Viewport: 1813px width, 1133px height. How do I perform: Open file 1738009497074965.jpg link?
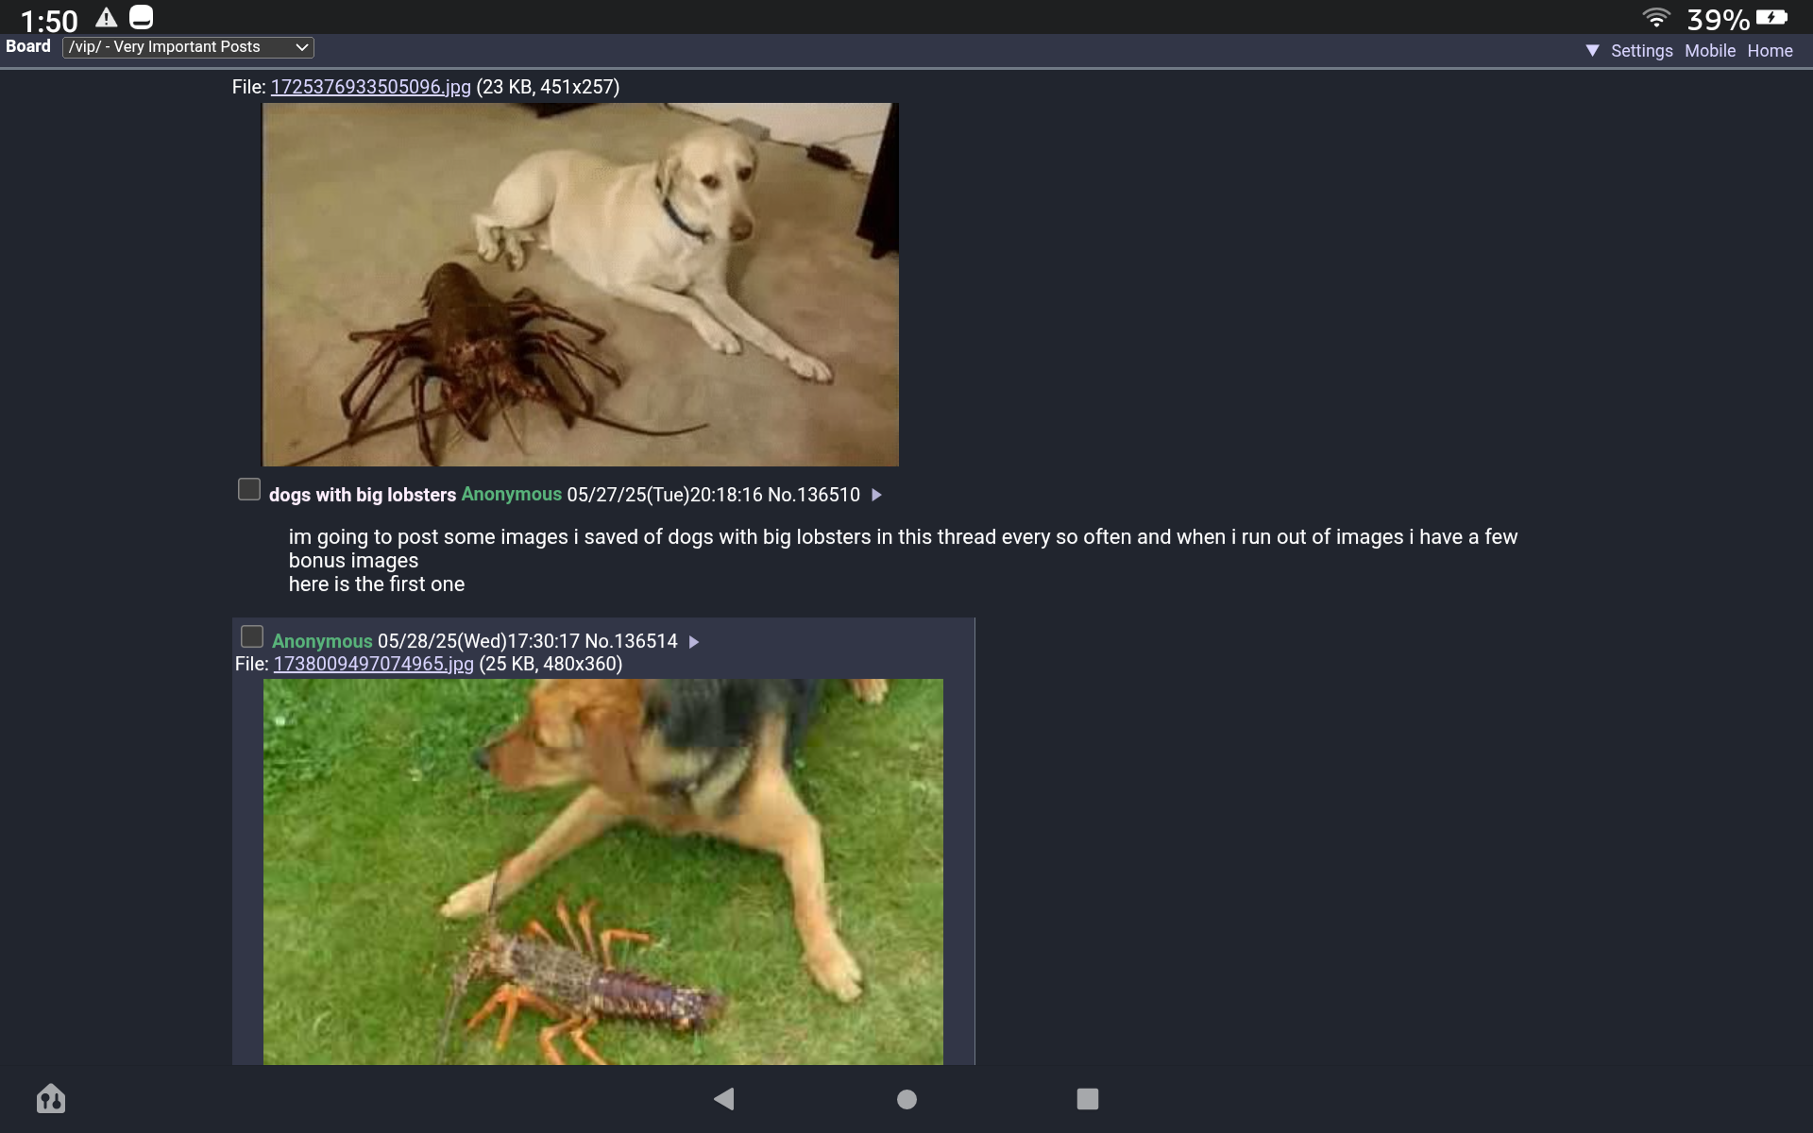click(373, 664)
